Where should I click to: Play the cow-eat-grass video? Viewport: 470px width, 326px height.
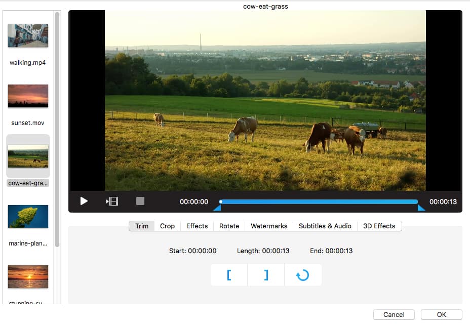click(x=84, y=201)
